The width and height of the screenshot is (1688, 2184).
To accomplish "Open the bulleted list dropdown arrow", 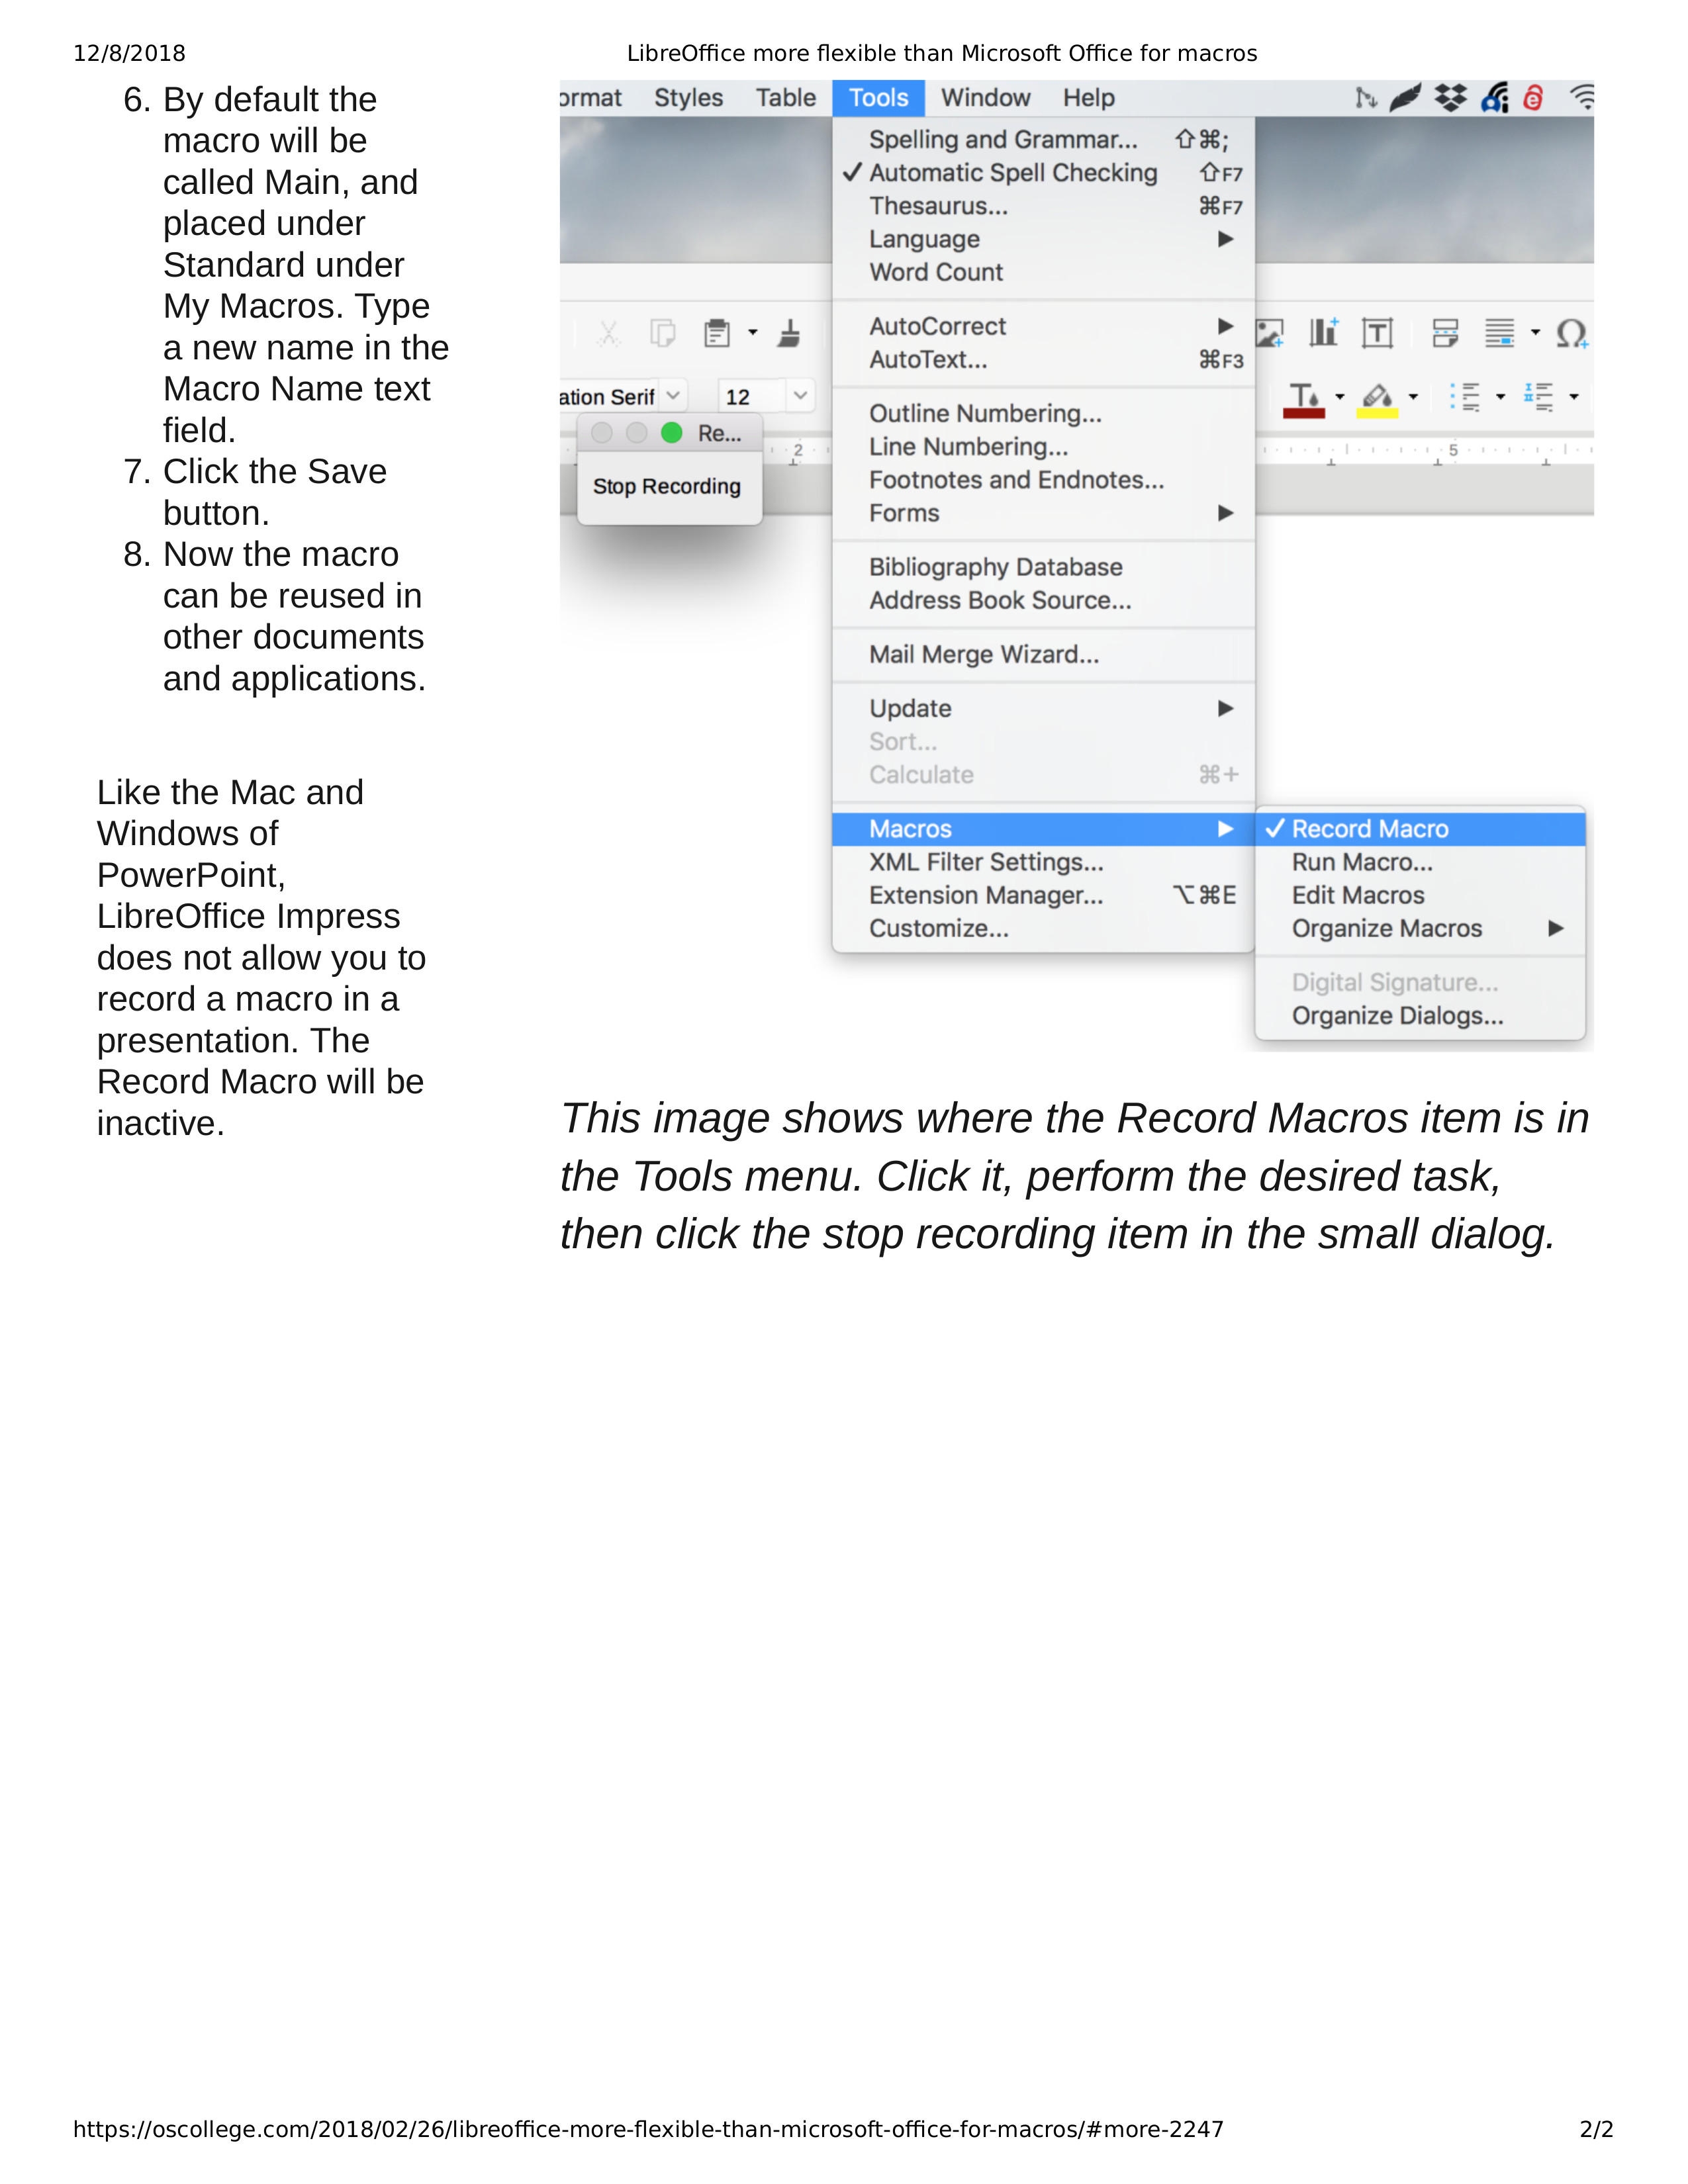I will [1500, 397].
